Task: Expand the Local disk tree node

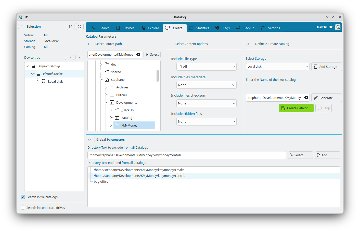Action: [37, 81]
